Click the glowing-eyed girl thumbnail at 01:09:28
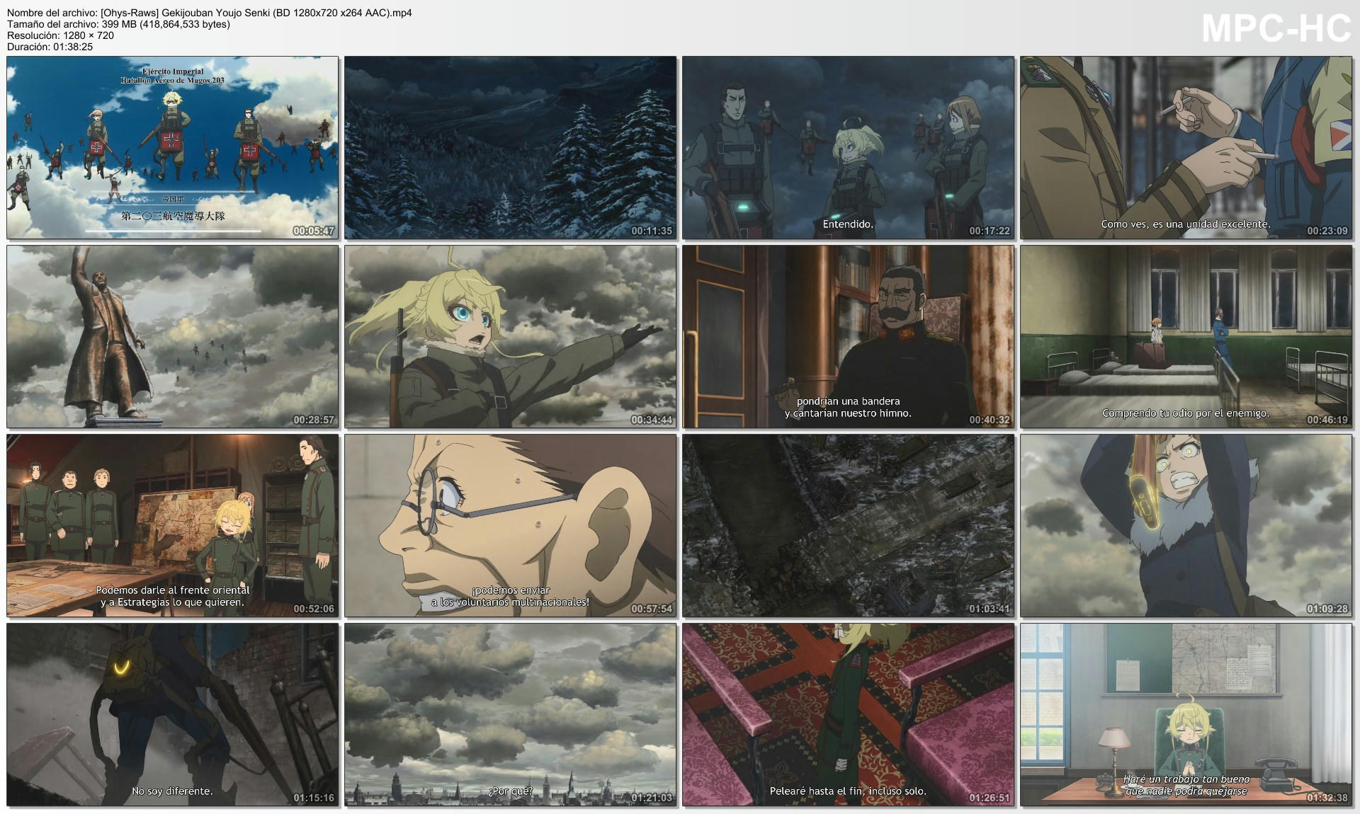This screenshot has height=814, width=1360. [x=1186, y=525]
